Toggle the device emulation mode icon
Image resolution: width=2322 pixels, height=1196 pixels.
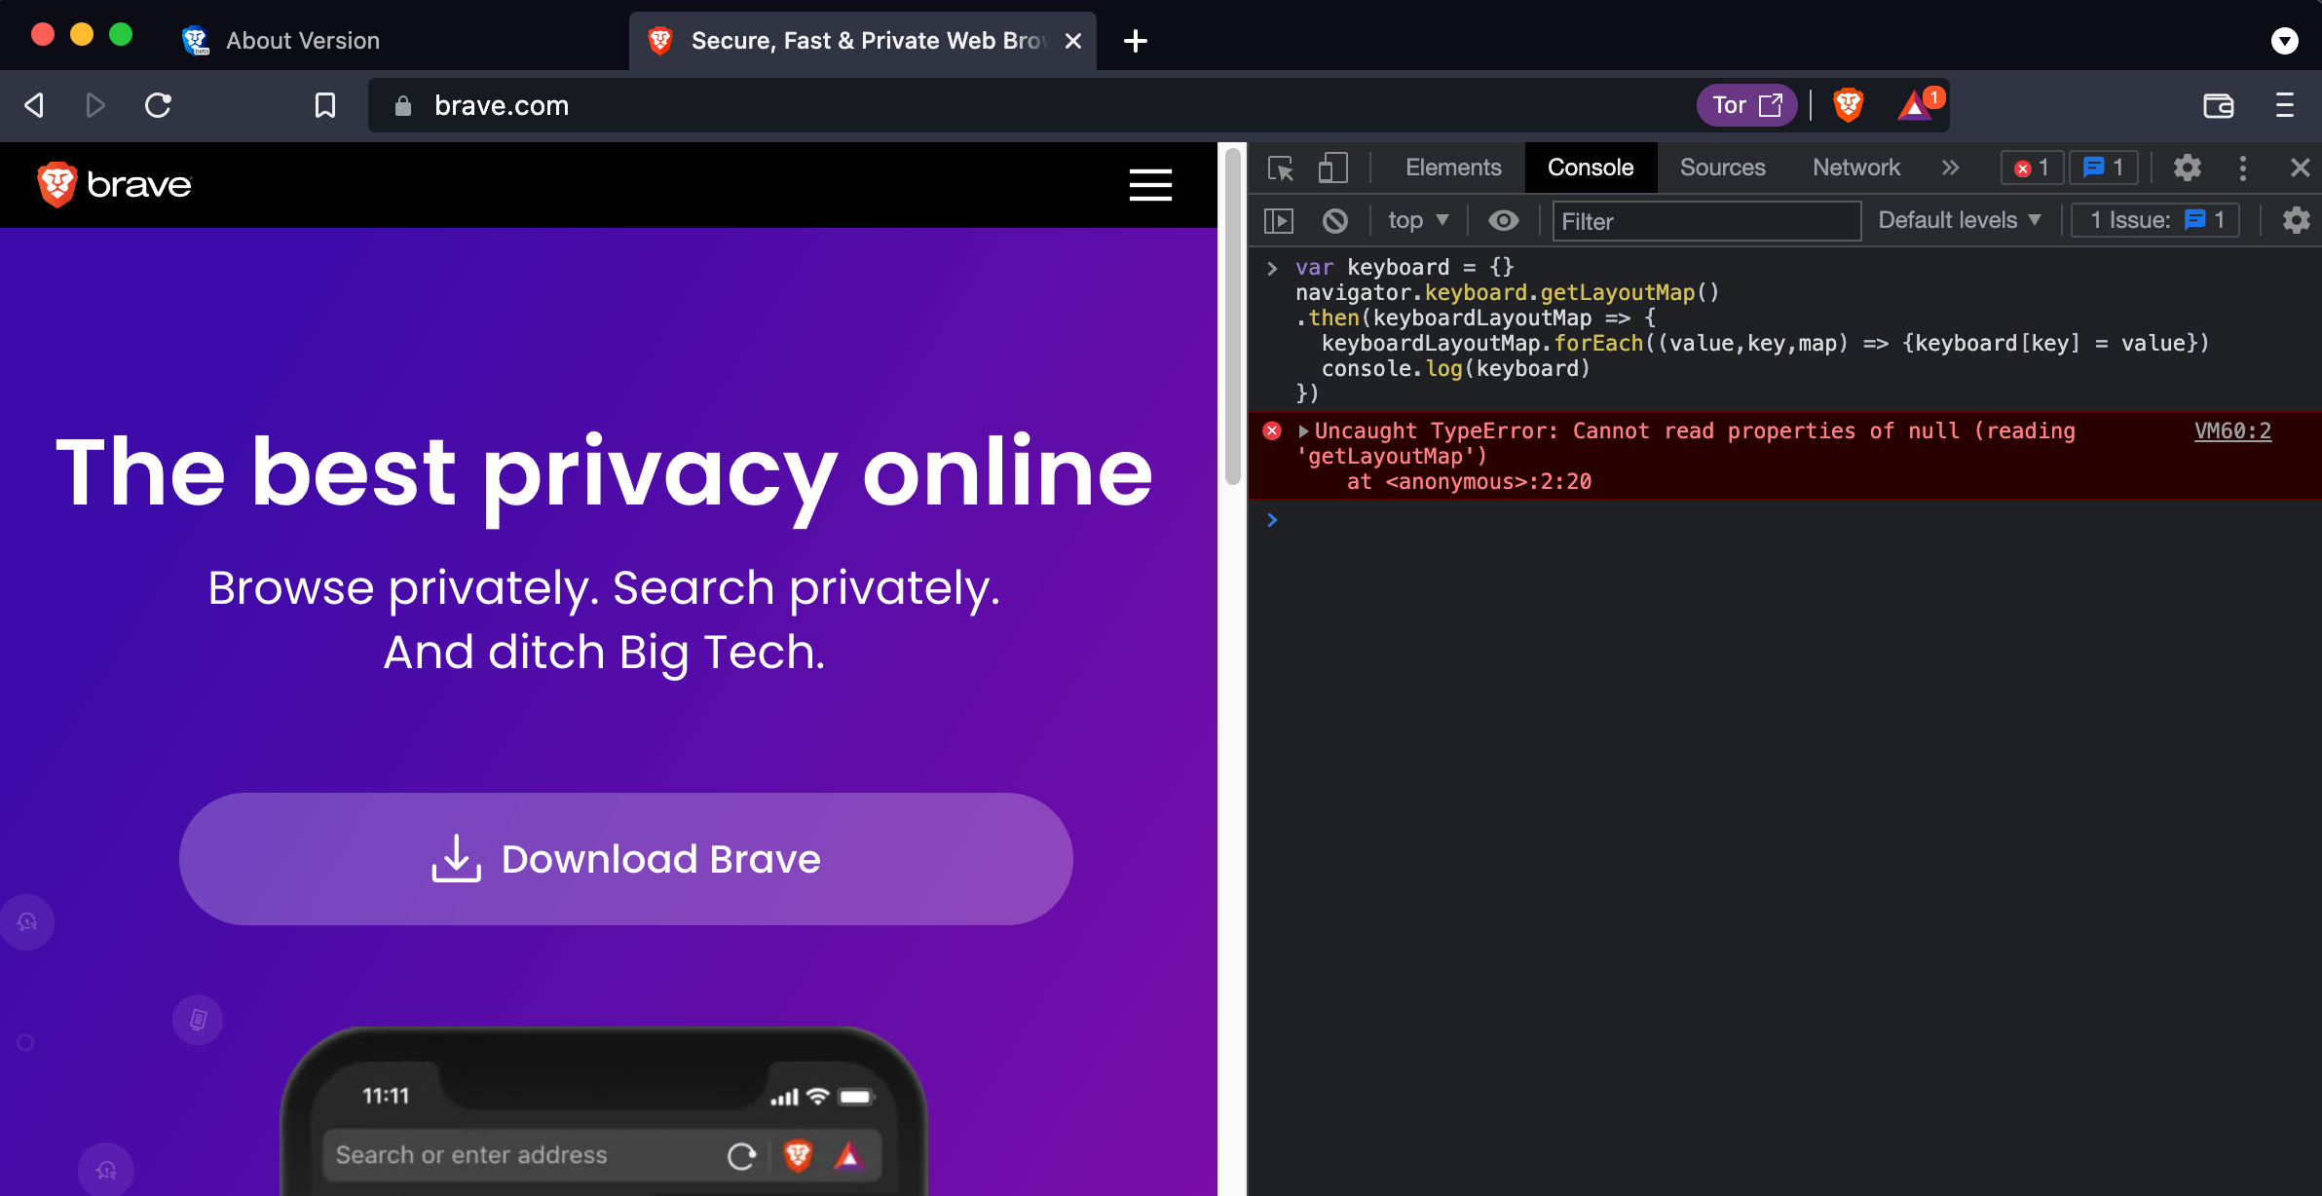(1333, 168)
